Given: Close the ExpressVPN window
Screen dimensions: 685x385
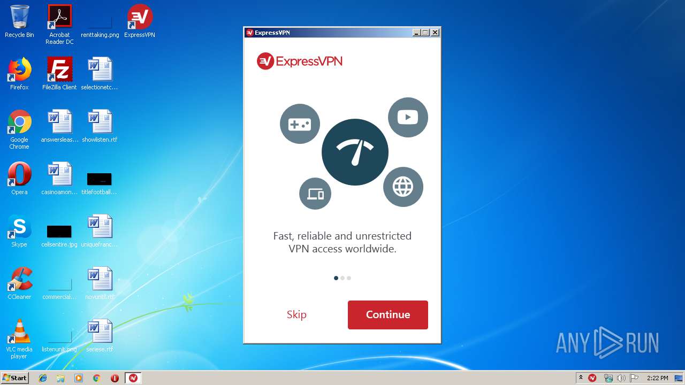Looking at the screenshot, I should pyautogui.click(x=435, y=33).
